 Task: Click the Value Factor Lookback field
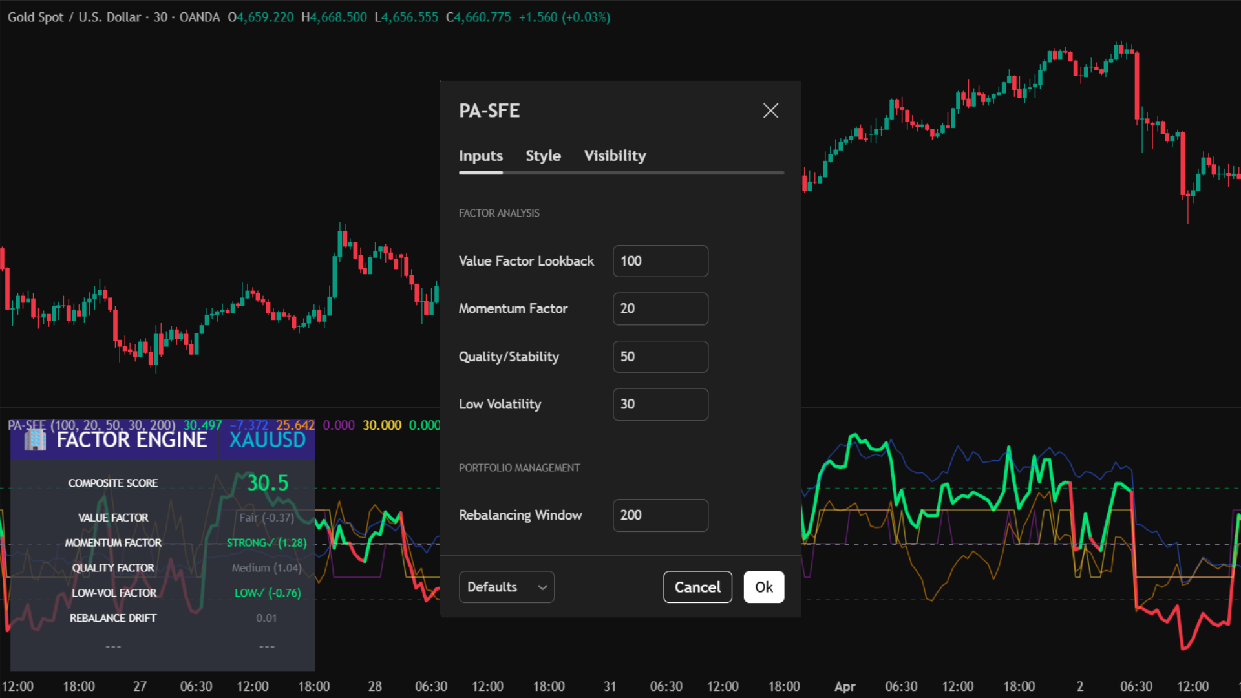tap(660, 261)
